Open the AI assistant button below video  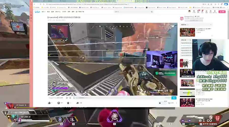point(163,103)
